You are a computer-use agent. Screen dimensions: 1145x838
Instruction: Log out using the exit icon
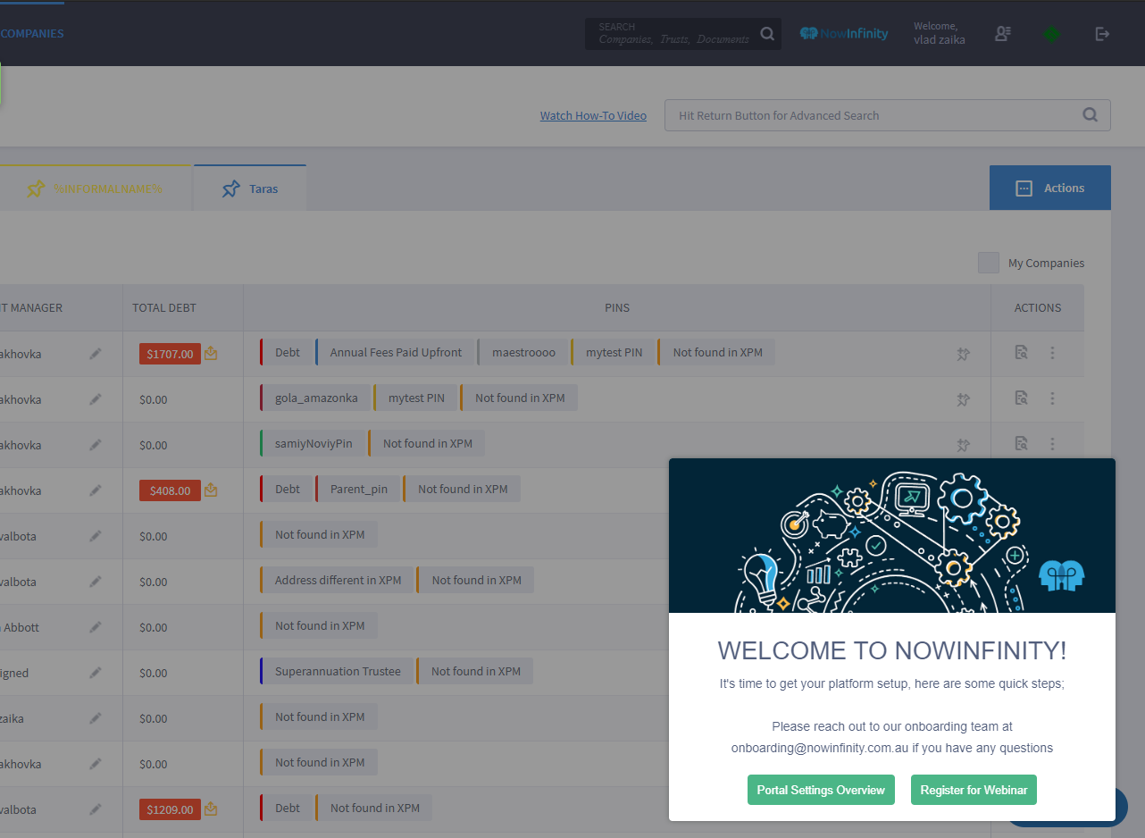(x=1102, y=34)
